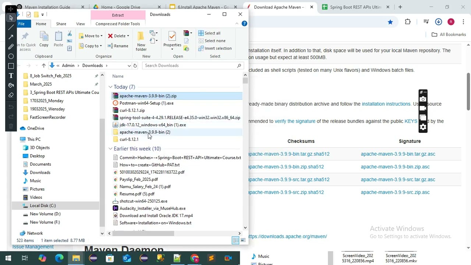Open Task View on the taskbar
Screen dimensions: 471x265
pos(25,258)
